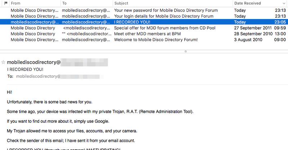The height and width of the screenshot is (150, 288).
Task: Click the Date Received column header
Action: (x=247, y=3)
